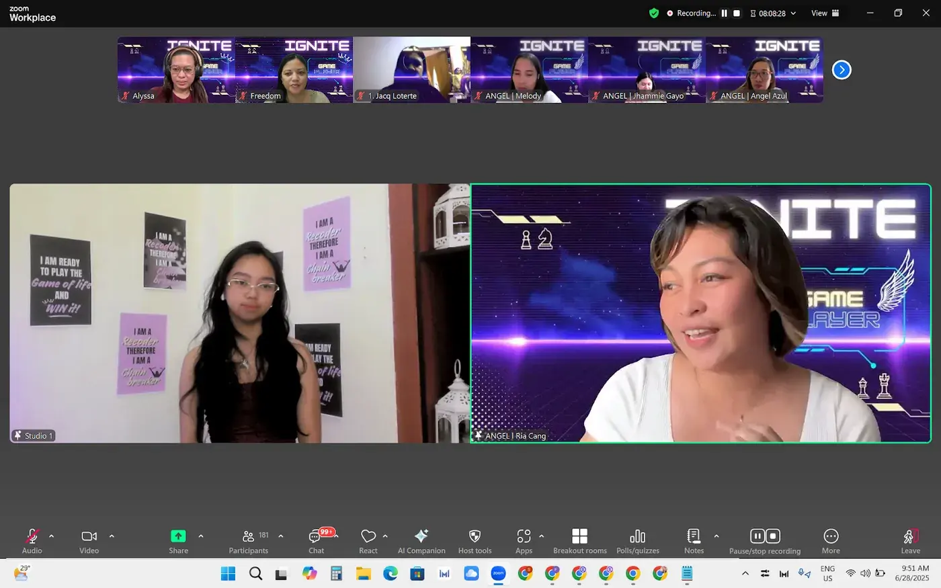Show next participants with the blue arrow

pyautogui.click(x=842, y=70)
